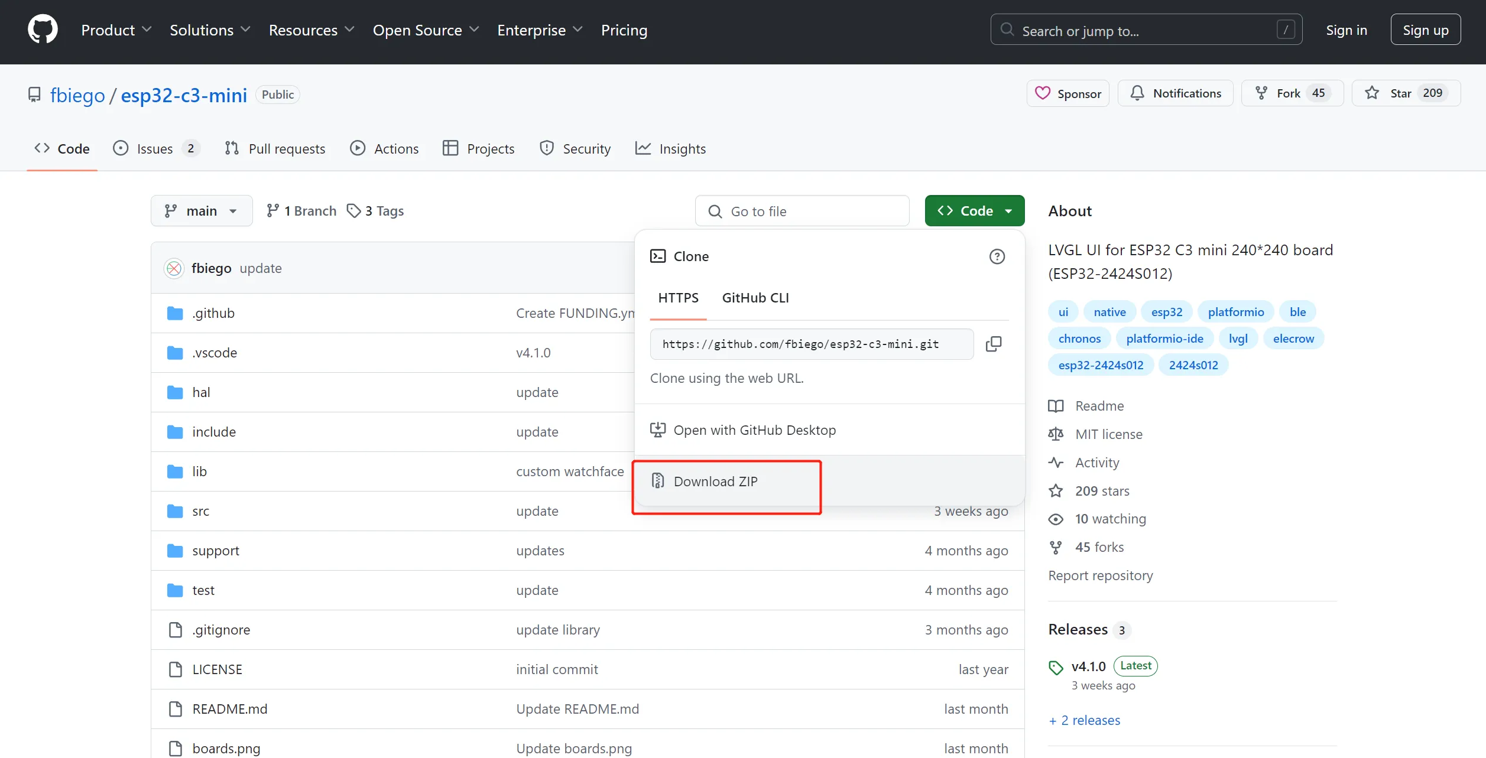Click the Readme book icon in About
Screen dimensions: 1486x758
coord(1056,406)
